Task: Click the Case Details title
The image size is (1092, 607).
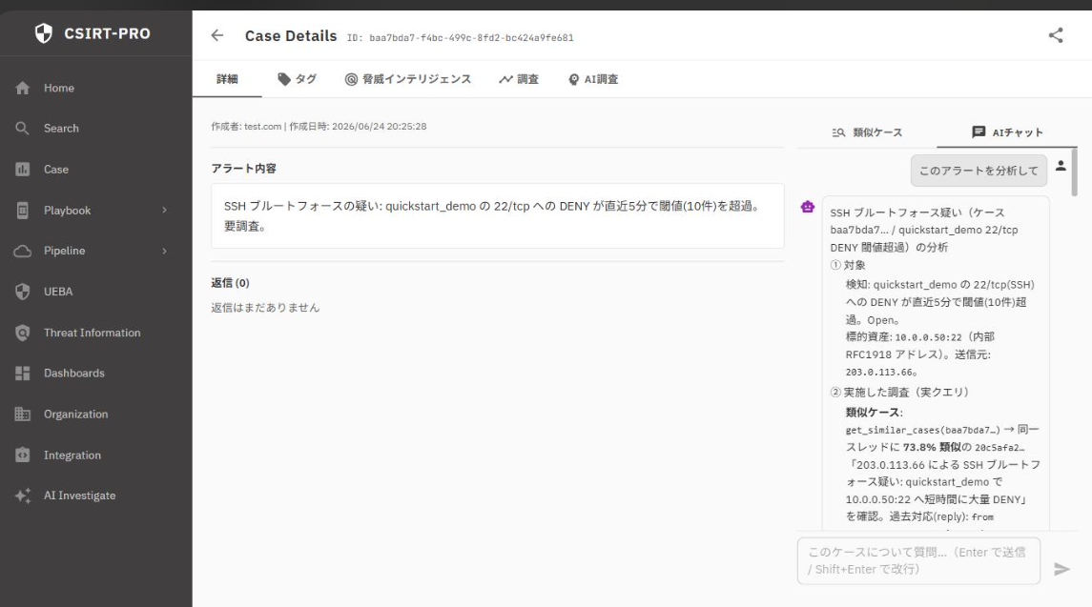Action: pos(291,35)
